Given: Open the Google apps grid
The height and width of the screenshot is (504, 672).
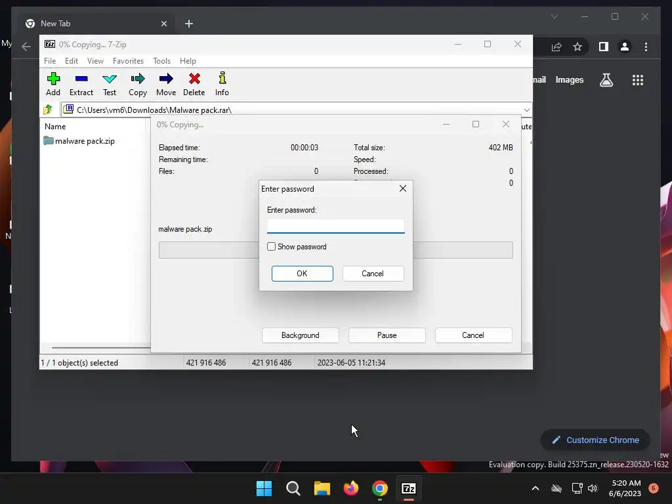Looking at the screenshot, I should 638,79.
